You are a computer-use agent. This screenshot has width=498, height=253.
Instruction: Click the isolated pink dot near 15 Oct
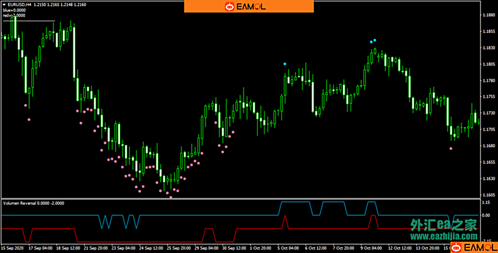[451, 149]
